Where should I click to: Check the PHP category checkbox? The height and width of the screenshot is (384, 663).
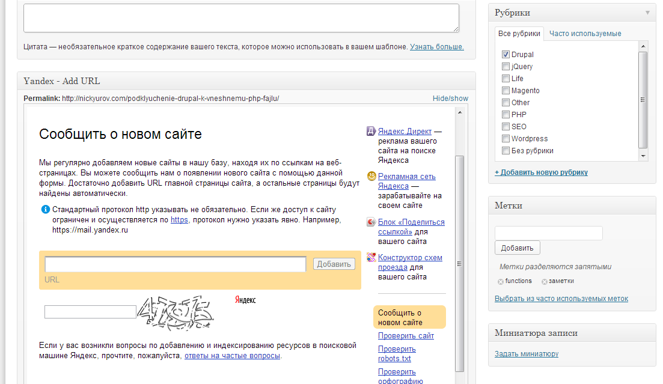click(506, 115)
